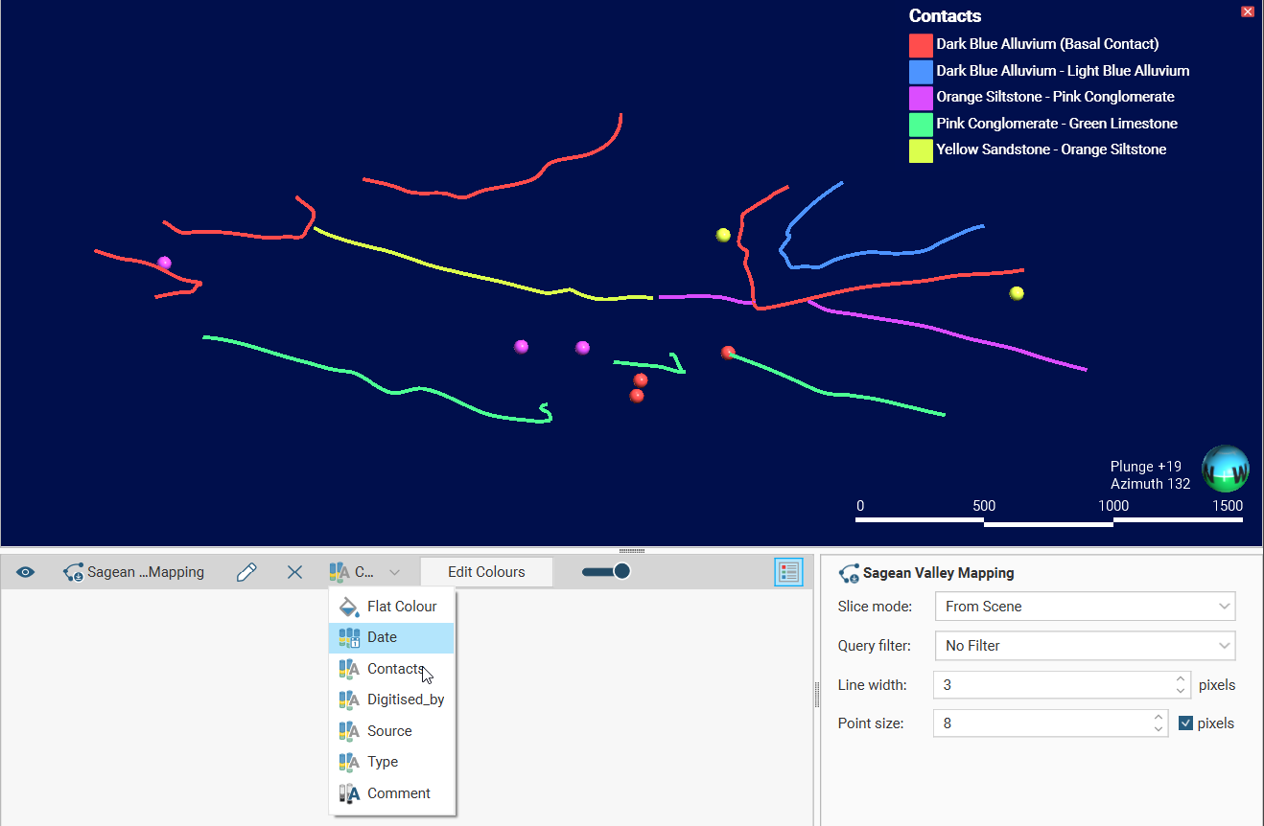Image resolution: width=1264 pixels, height=826 pixels.
Task: Click the legend display icon
Action: 788,572
